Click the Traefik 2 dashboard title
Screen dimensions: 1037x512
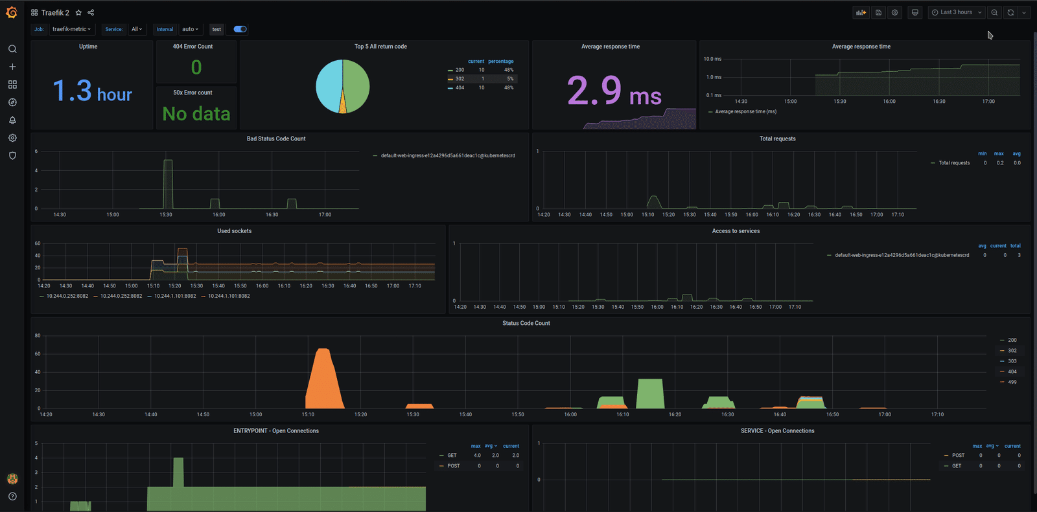coord(55,12)
